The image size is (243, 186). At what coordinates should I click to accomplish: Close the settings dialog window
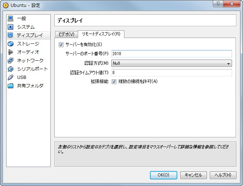point(232,4)
